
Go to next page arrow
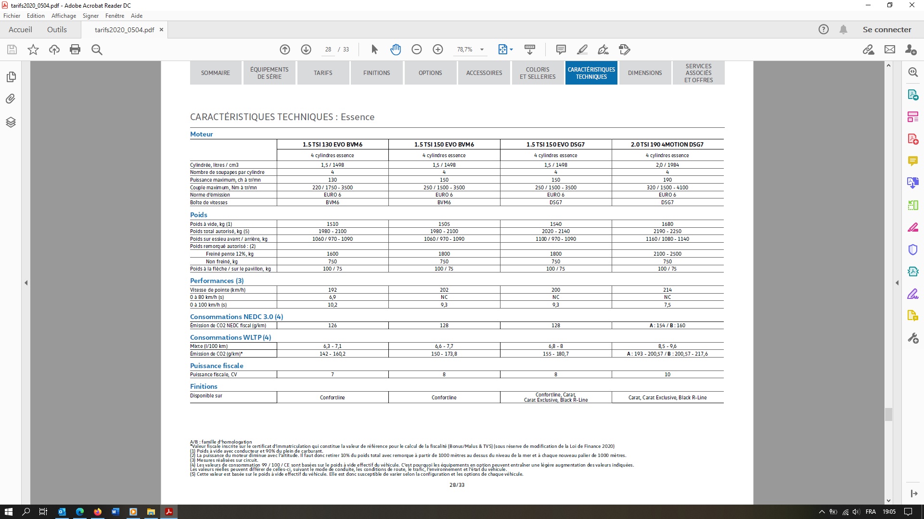[x=306, y=49]
